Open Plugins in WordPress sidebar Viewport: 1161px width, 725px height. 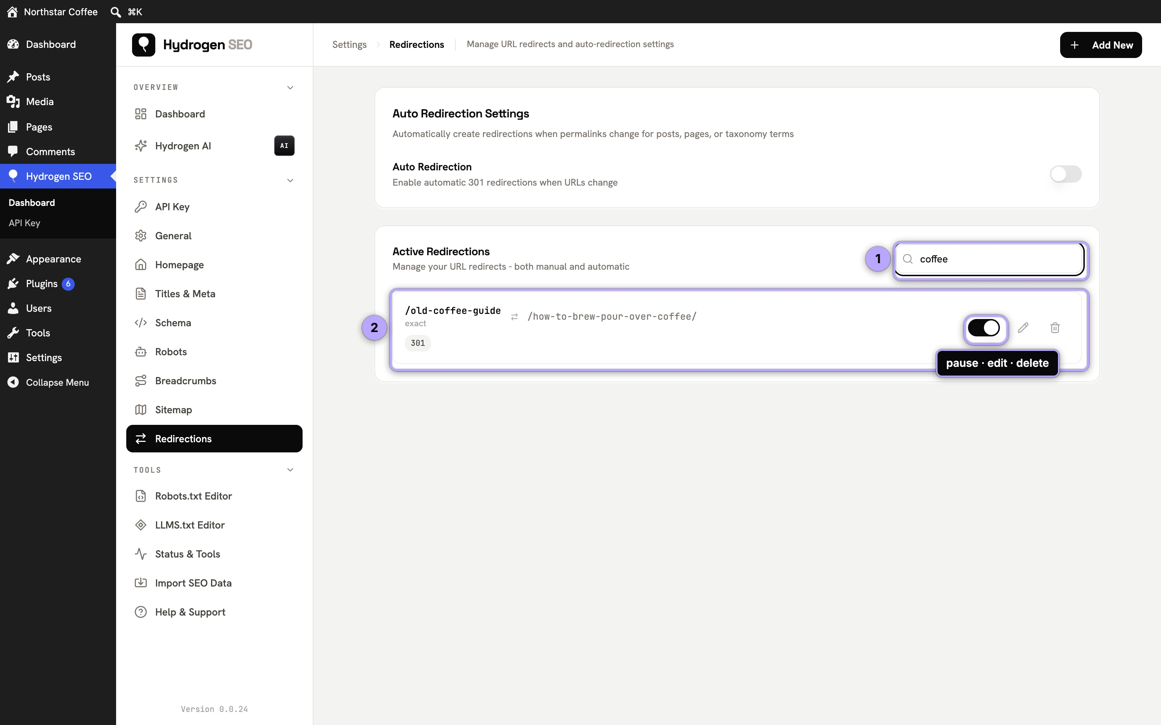[x=58, y=283]
